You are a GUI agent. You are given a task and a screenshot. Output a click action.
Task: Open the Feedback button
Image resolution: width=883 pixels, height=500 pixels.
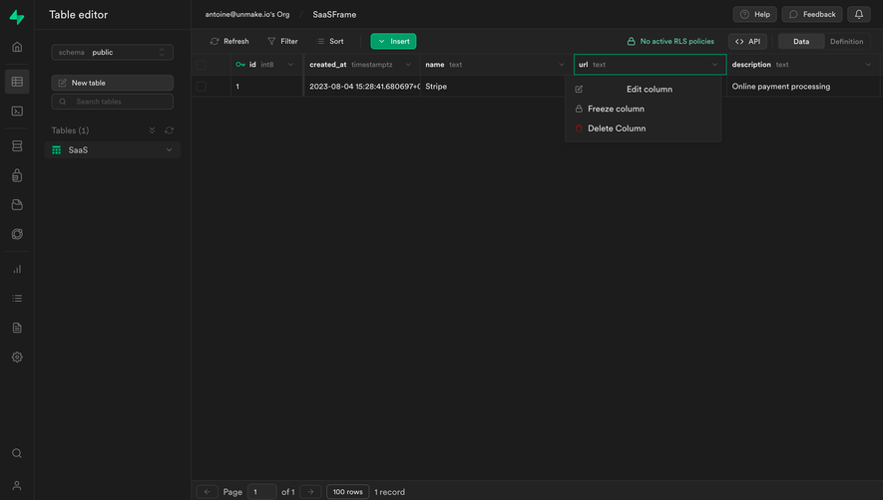click(x=812, y=15)
